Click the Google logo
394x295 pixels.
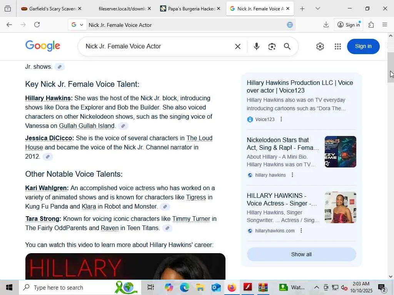[x=43, y=46]
